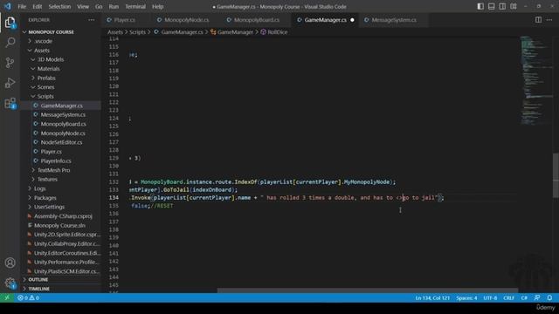The image size is (559, 314).
Task: Expand the TIMELINE section
Action: [x=38, y=289]
